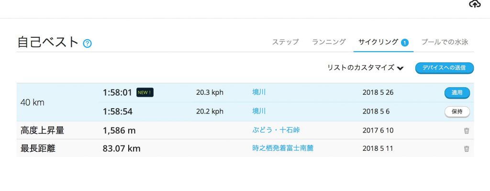The height and width of the screenshot is (191, 490).
Task: Click the notification badge on サイクリング tab
Action: tap(405, 43)
